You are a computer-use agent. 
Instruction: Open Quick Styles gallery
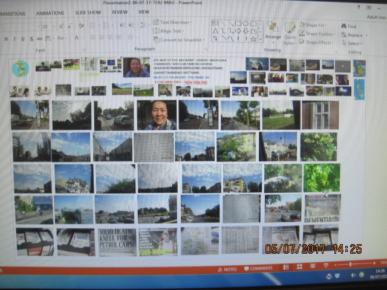289,33
